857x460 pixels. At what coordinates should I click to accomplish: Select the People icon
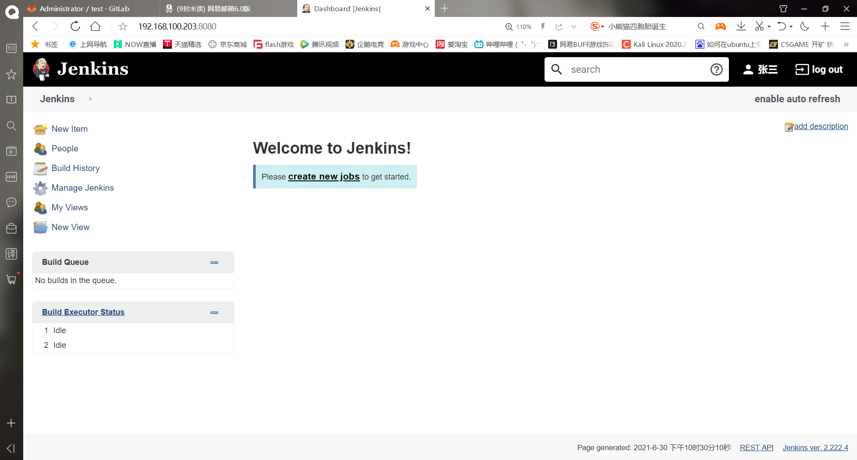click(40, 149)
